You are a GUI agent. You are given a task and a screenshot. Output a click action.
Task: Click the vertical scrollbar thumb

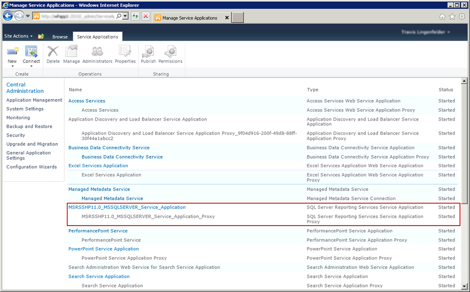point(464,144)
